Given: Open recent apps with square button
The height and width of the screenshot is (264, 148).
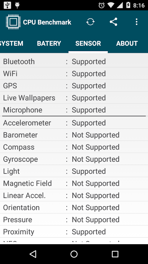Looking at the screenshot, I should point(115,254).
